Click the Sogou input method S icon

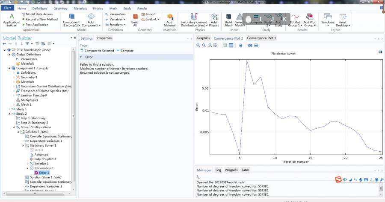click(x=338, y=180)
